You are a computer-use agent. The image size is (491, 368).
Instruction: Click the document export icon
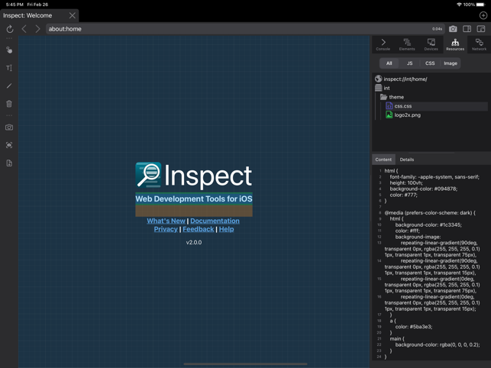tap(9, 163)
